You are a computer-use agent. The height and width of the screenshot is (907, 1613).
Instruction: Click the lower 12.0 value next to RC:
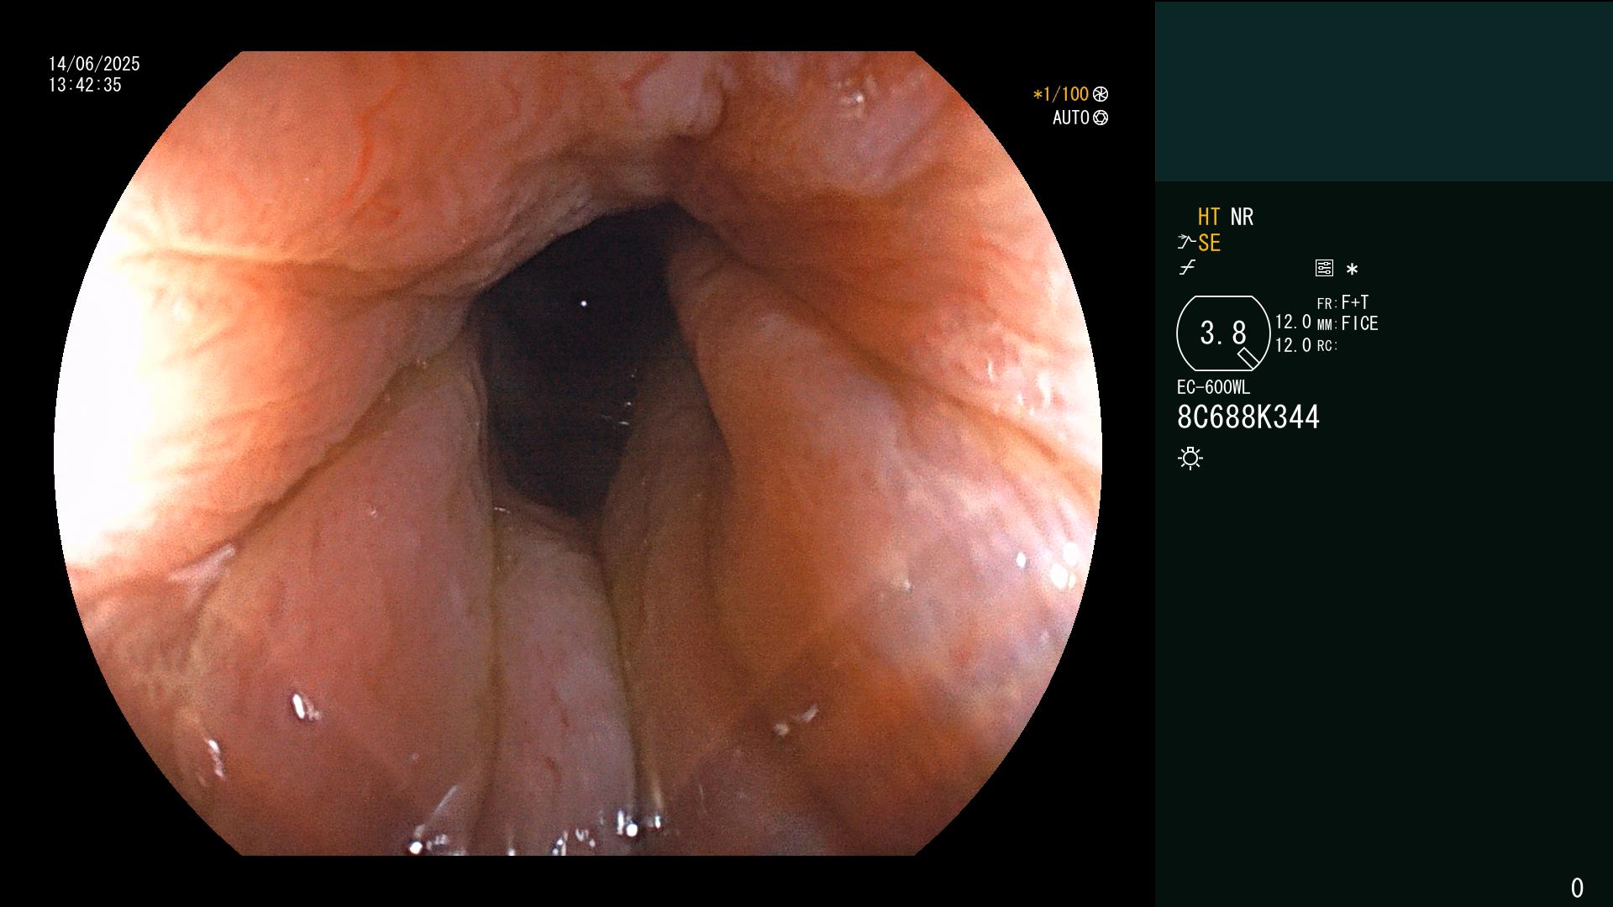[x=1293, y=345]
